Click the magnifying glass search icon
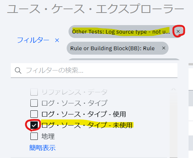The width and height of the screenshot is (193, 158). 18,71
